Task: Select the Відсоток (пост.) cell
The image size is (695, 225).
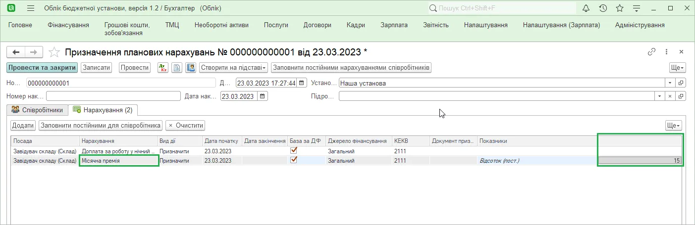Action: 537,161
